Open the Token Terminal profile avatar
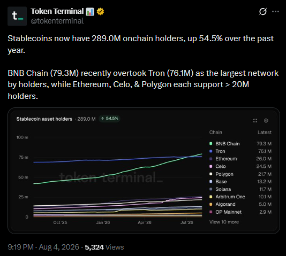This screenshot has height=256, width=286. tap(17, 16)
